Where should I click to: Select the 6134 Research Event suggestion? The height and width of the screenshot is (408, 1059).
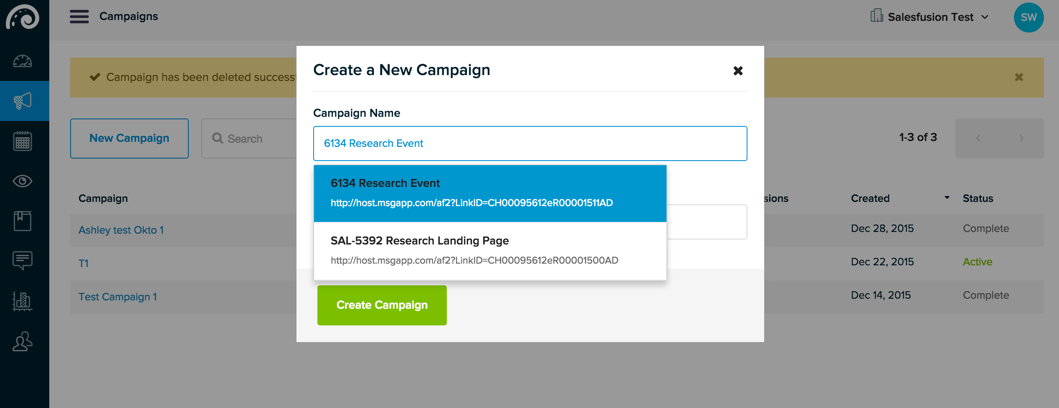[490, 194]
